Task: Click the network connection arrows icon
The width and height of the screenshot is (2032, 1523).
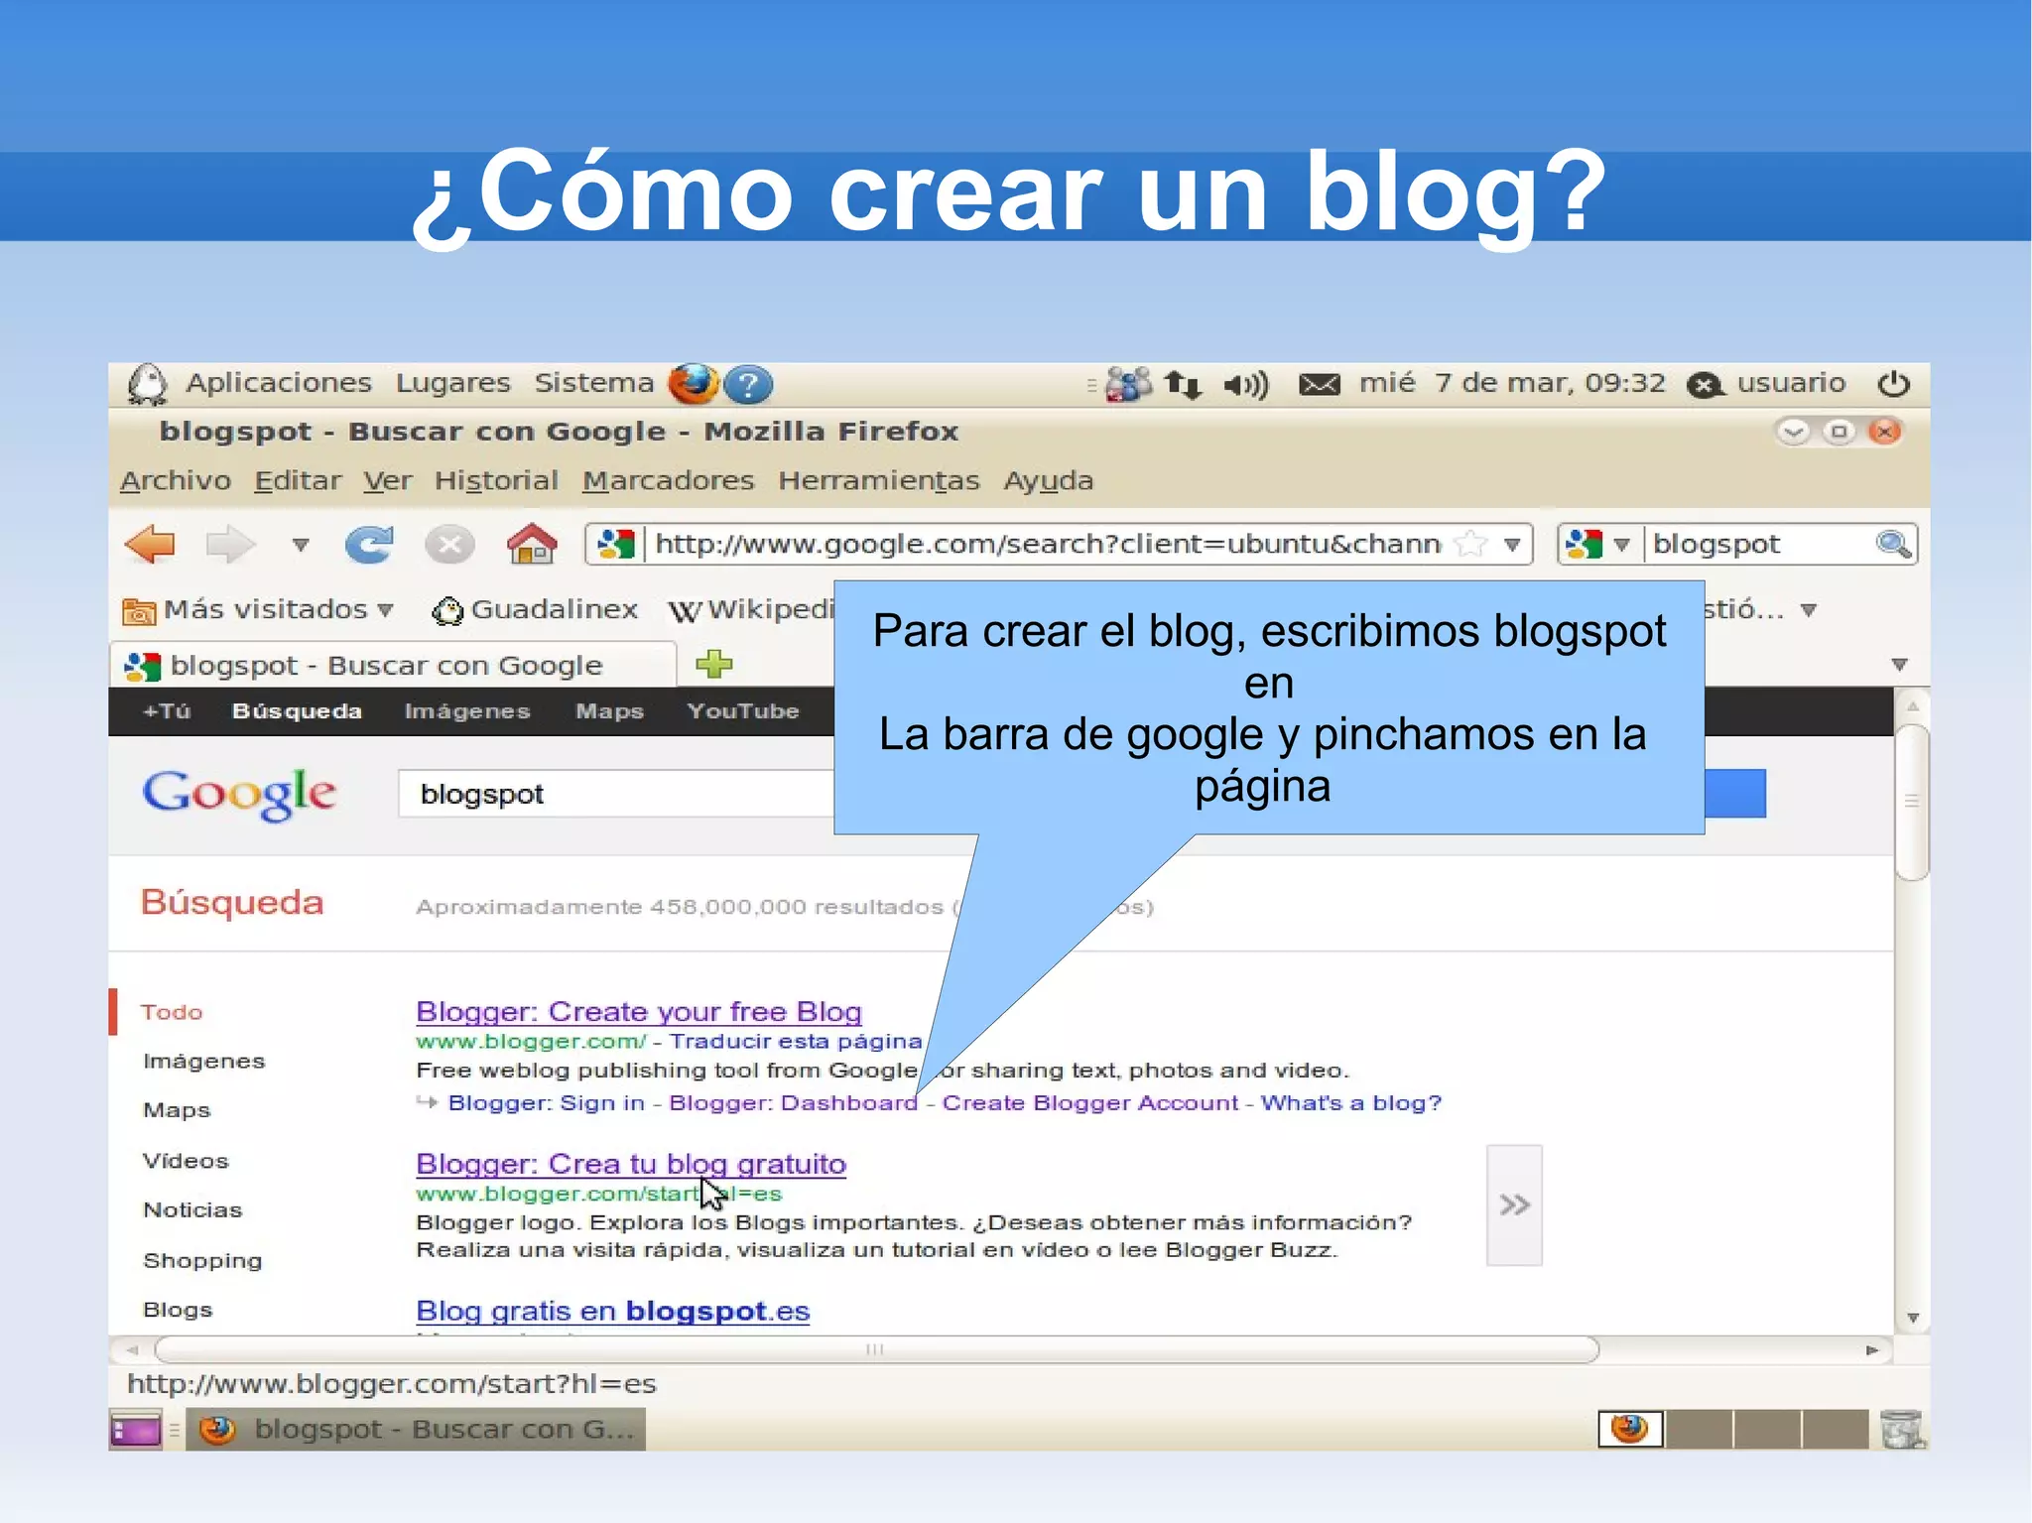Action: click(x=1183, y=384)
